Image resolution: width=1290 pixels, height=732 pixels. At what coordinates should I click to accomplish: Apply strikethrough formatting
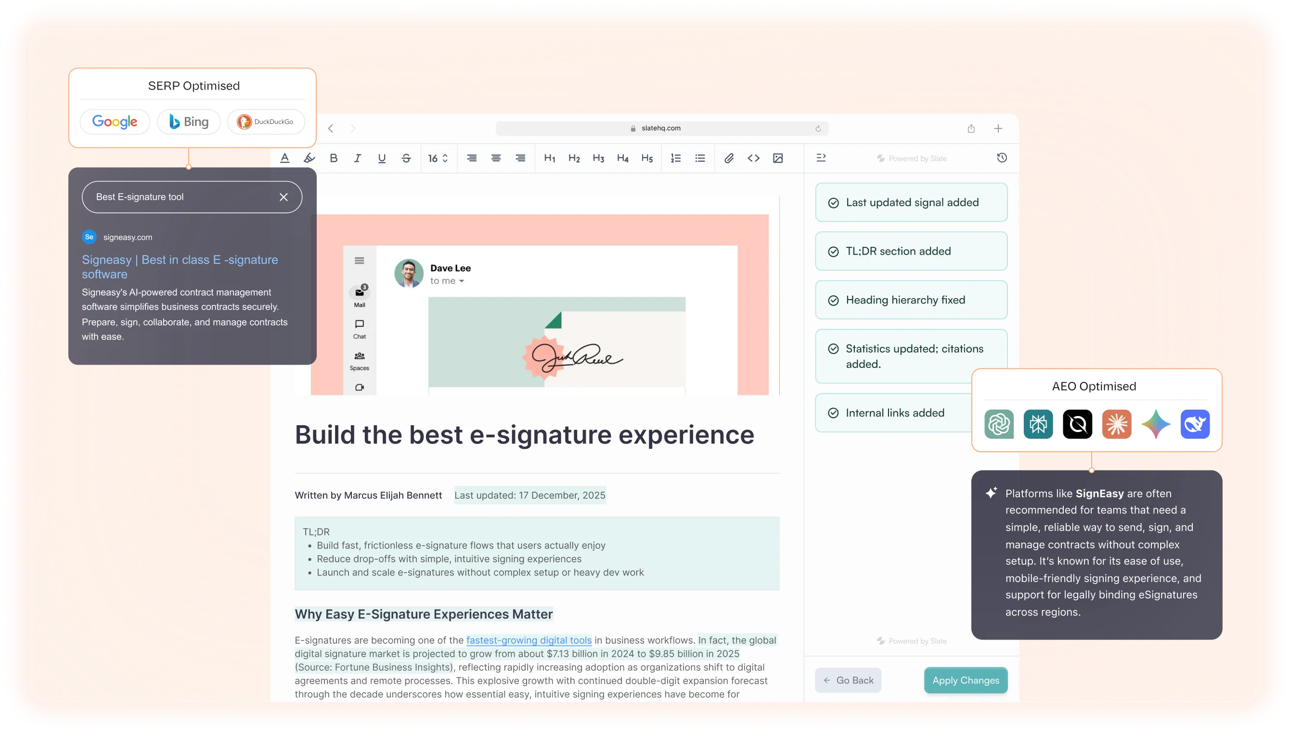point(406,158)
